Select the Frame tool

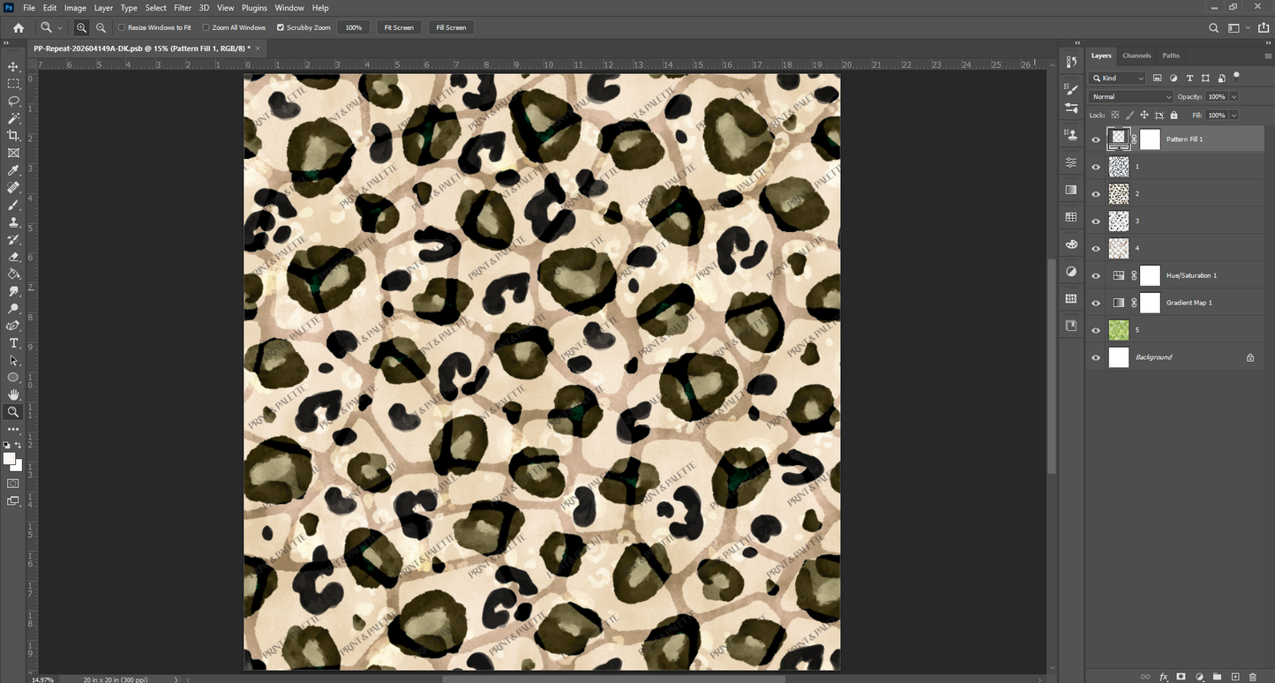tap(13, 153)
